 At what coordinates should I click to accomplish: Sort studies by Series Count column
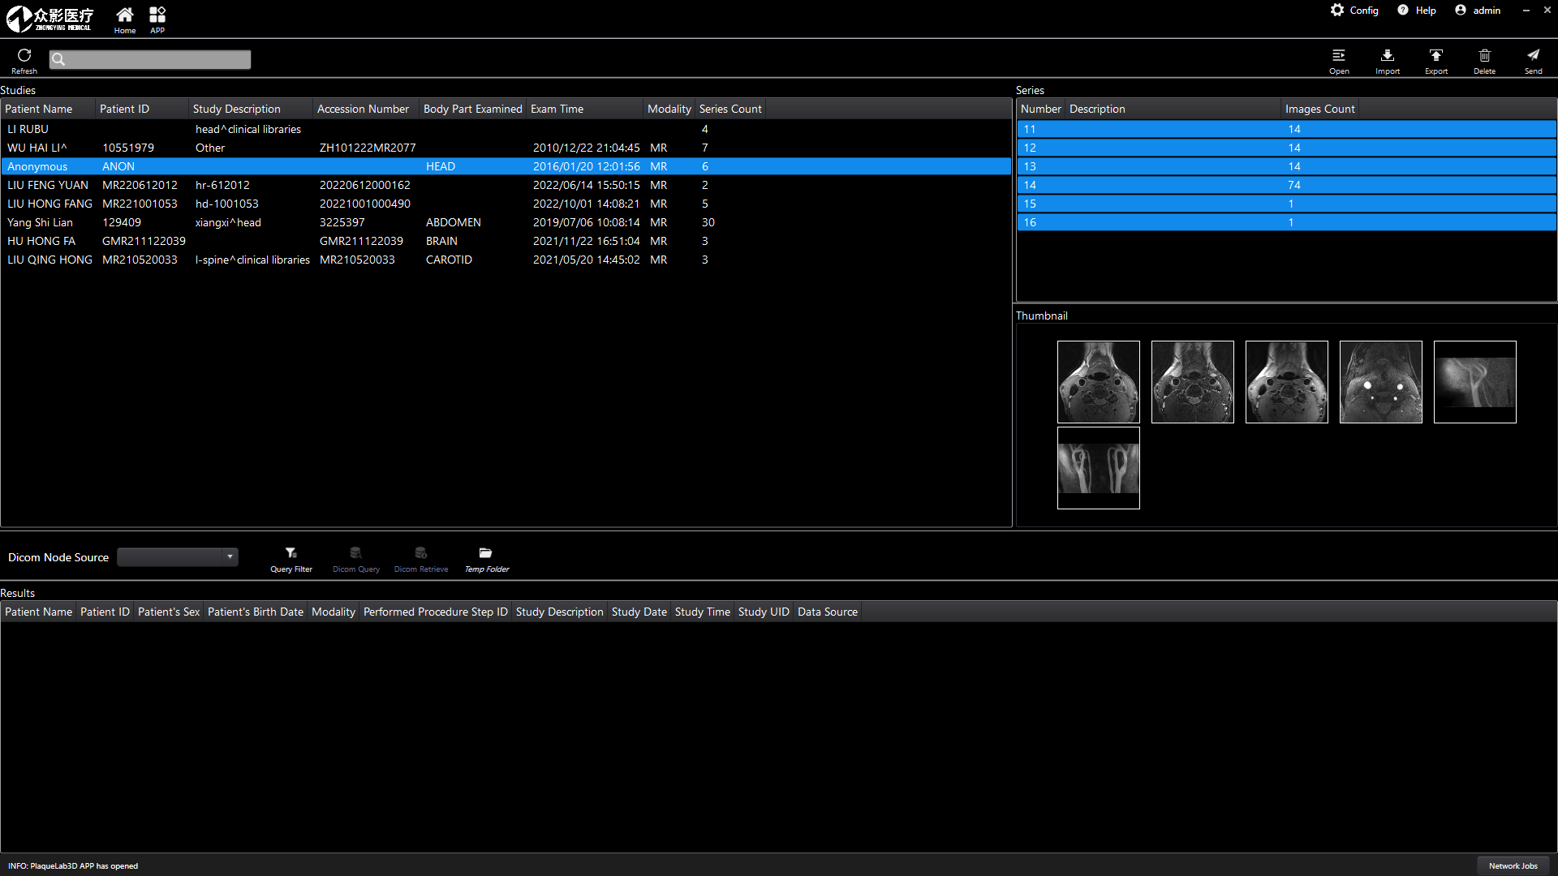[x=730, y=109]
